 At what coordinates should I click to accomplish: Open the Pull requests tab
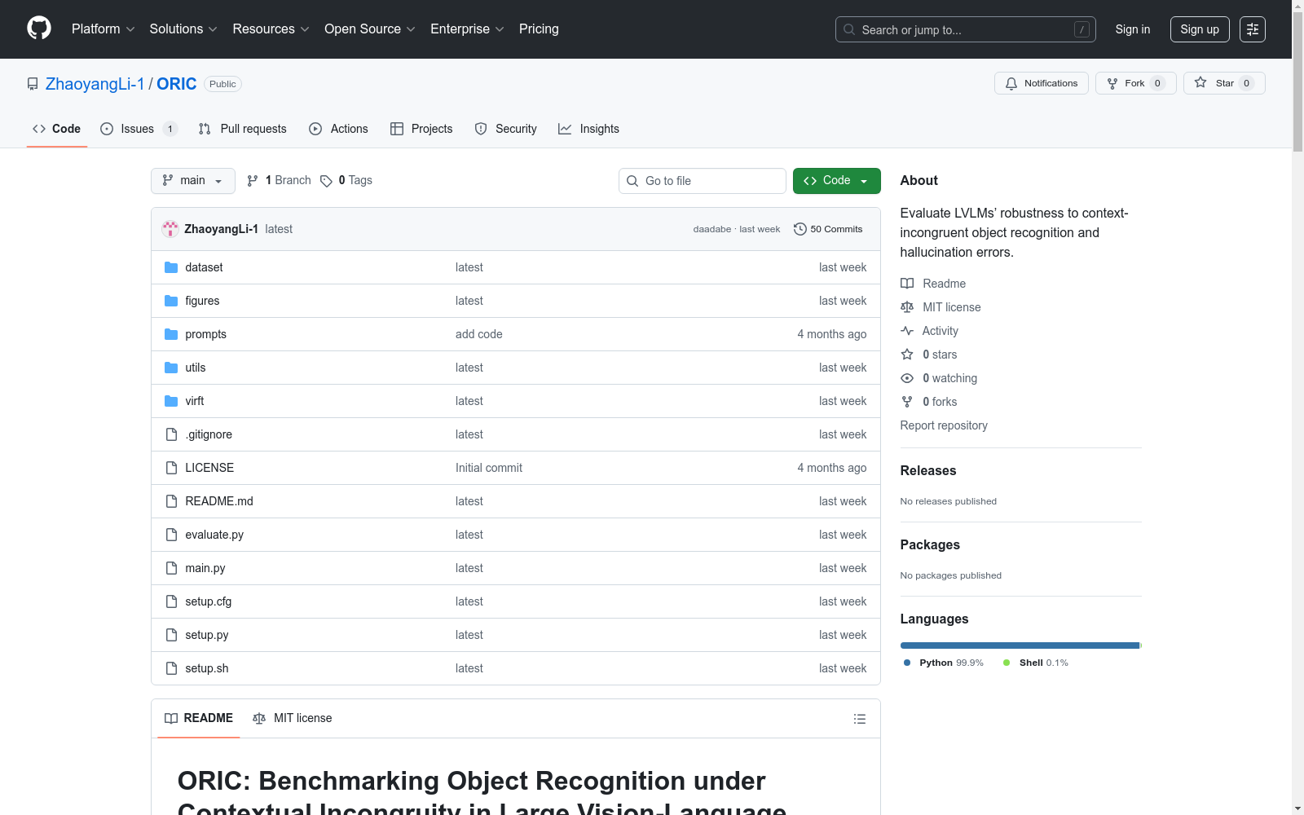[x=243, y=129]
